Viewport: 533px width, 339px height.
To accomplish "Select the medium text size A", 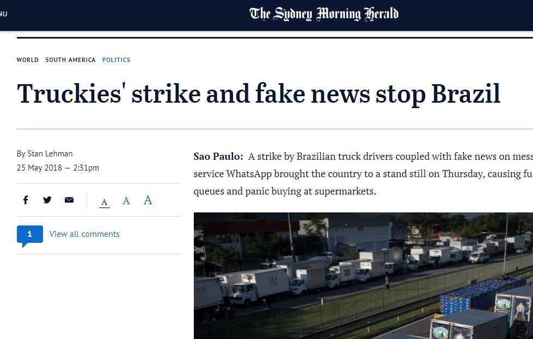I will tap(126, 201).
